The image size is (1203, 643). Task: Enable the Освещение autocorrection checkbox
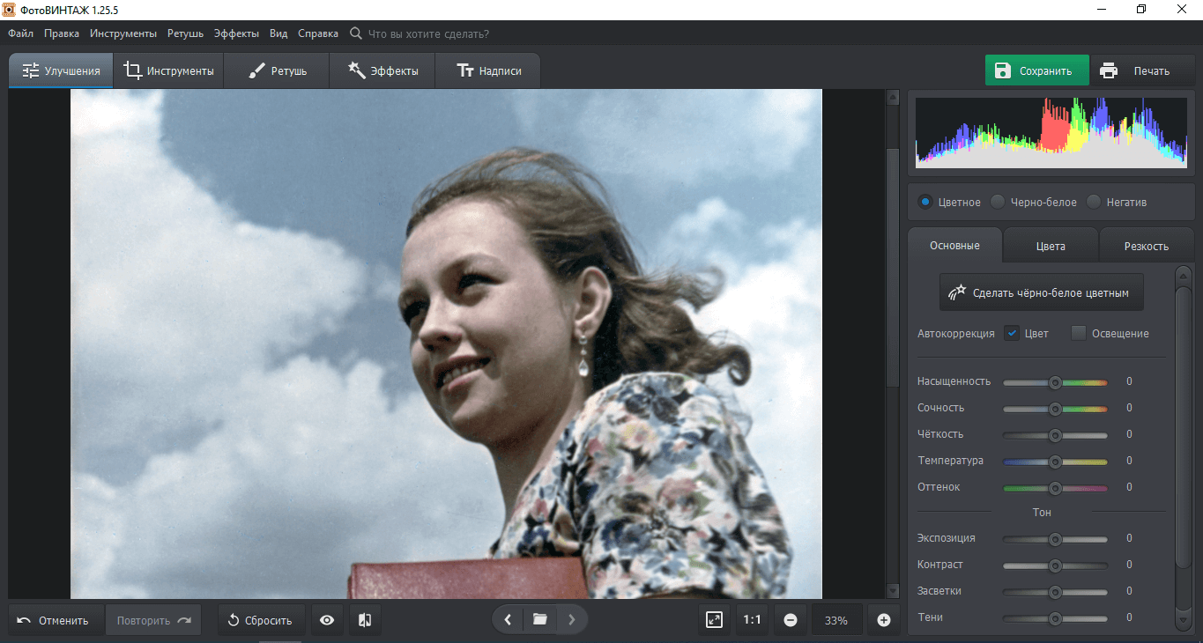click(x=1079, y=333)
